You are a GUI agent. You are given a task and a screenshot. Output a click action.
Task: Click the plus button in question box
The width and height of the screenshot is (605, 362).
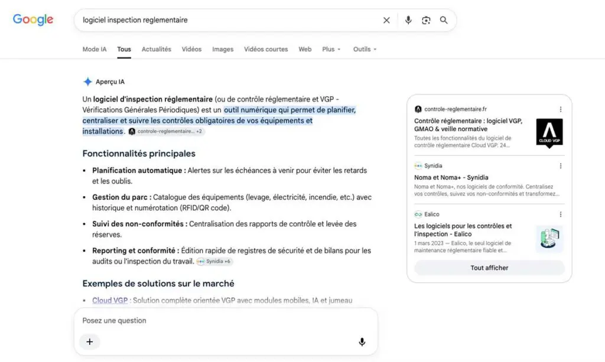[90, 342]
